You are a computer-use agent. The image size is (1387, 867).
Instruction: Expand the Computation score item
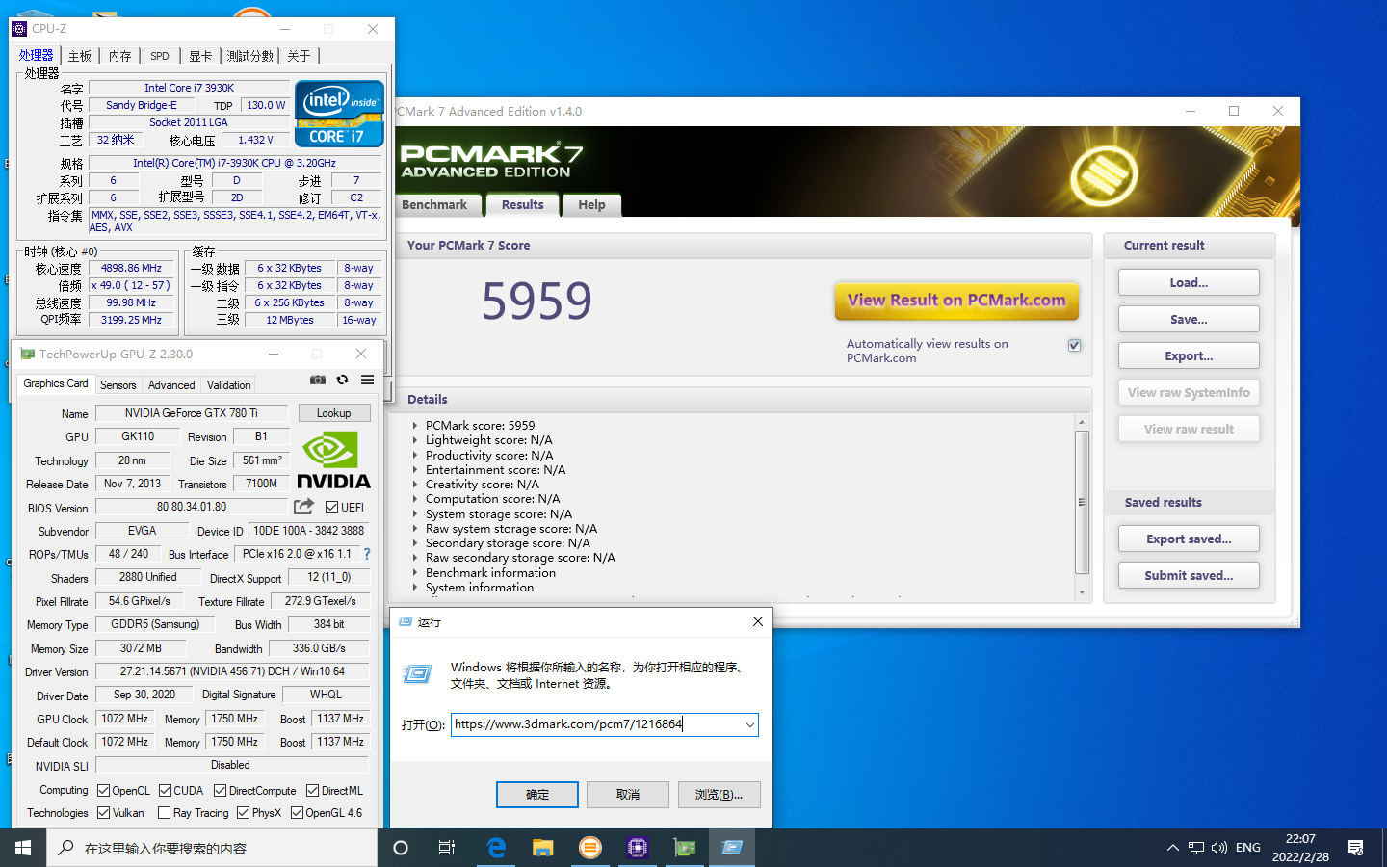coord(415,499)
